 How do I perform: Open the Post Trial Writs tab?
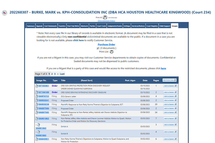click(x=73, y=26)
